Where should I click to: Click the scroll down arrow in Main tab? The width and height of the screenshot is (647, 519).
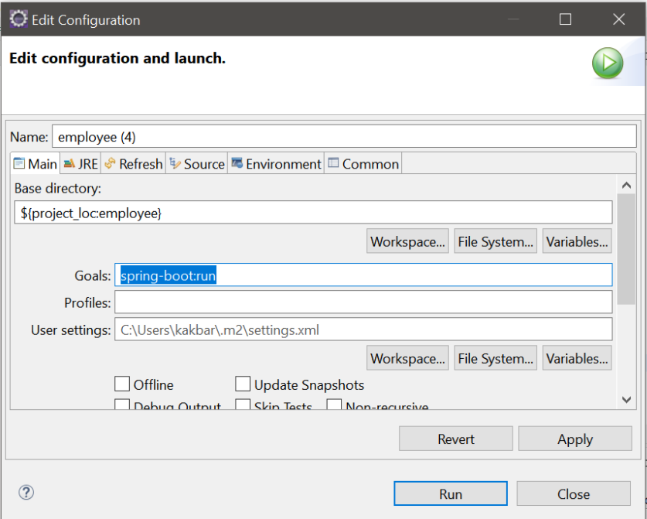point(626,399)
